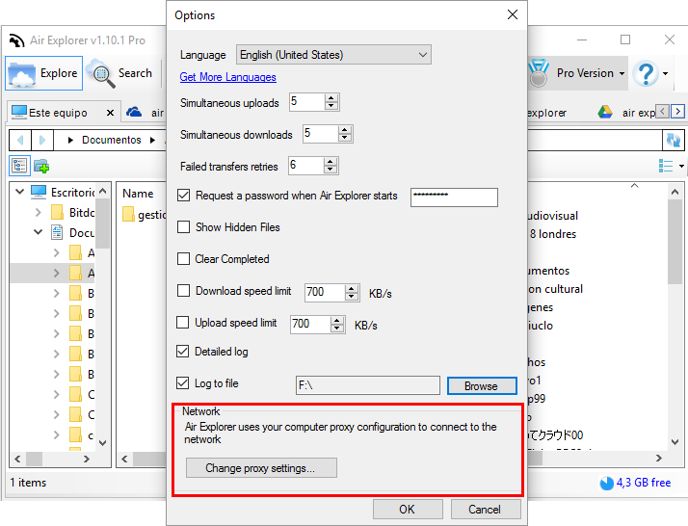Viewport: 688px width, 526px height.
Task: Toggle the folder tree view icon
Action: pos(19,166)
